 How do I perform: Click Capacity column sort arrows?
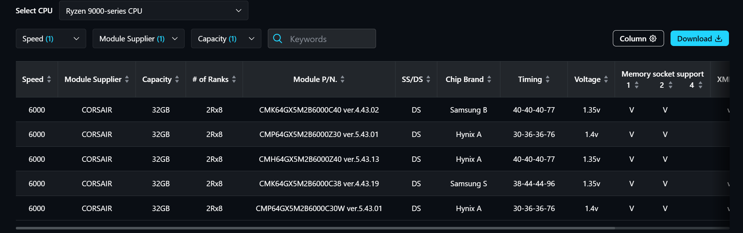177,79
